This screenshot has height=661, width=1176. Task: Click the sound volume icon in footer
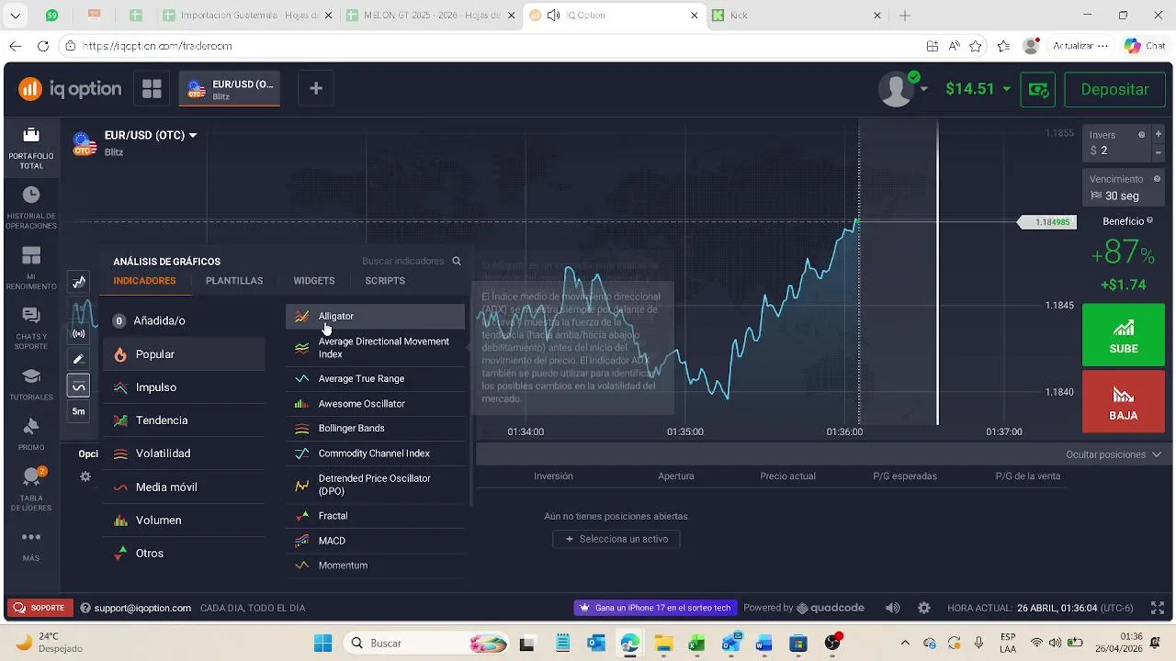[893, 608]
